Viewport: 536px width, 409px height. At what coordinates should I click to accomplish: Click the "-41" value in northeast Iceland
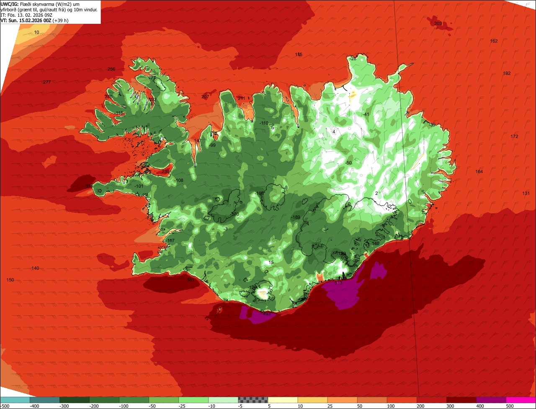[x=366, y=114]
